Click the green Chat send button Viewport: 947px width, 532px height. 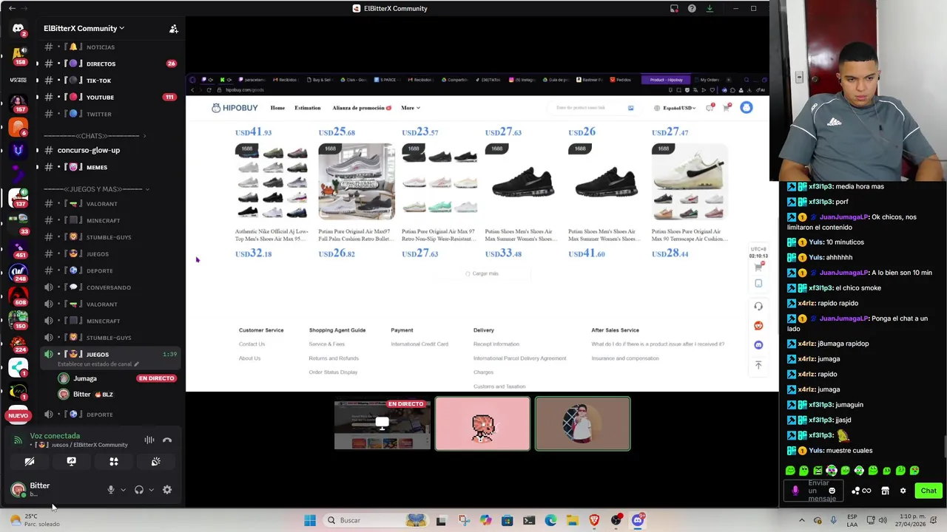pyautogui.click(x=929, y=491)
